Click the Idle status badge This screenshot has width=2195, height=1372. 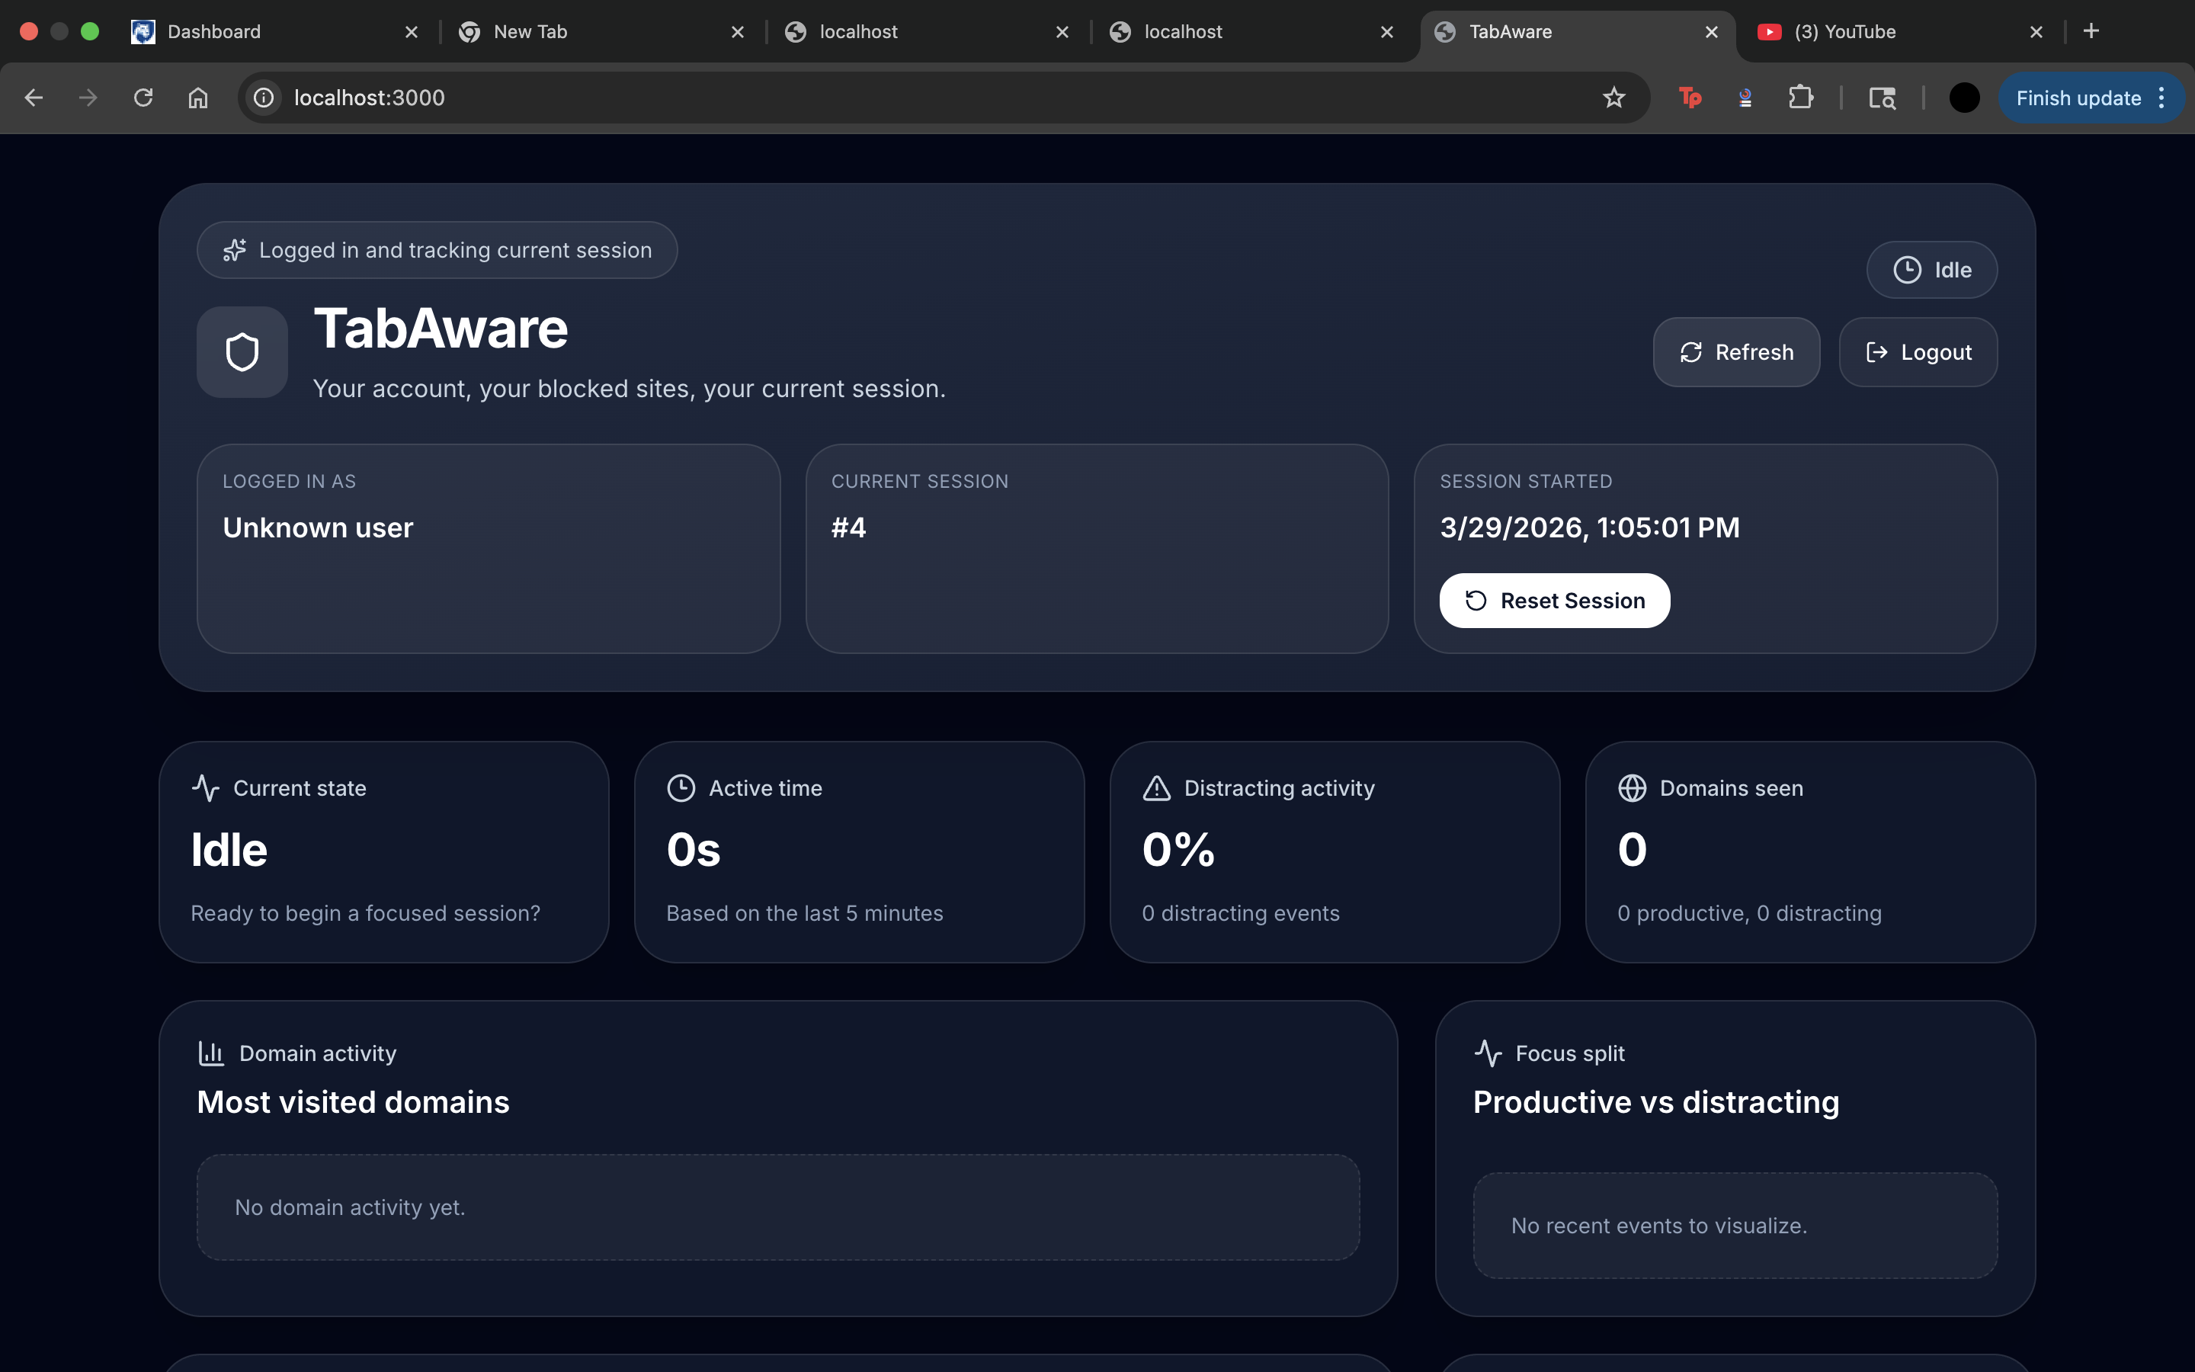pos(1931,270)
